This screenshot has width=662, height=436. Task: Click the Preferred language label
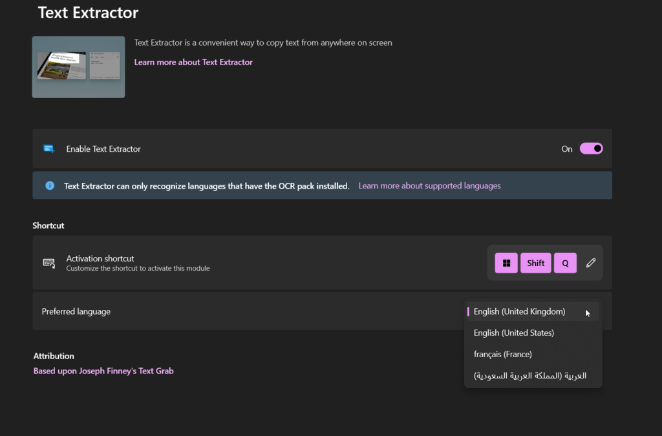76,311
